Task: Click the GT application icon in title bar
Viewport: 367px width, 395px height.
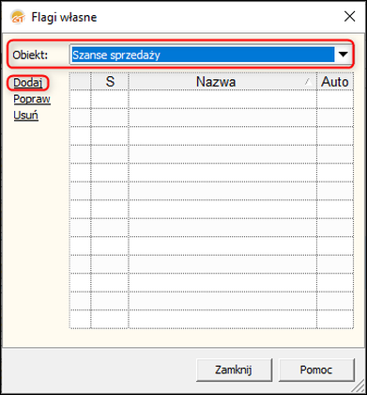Action: (18, 17)
